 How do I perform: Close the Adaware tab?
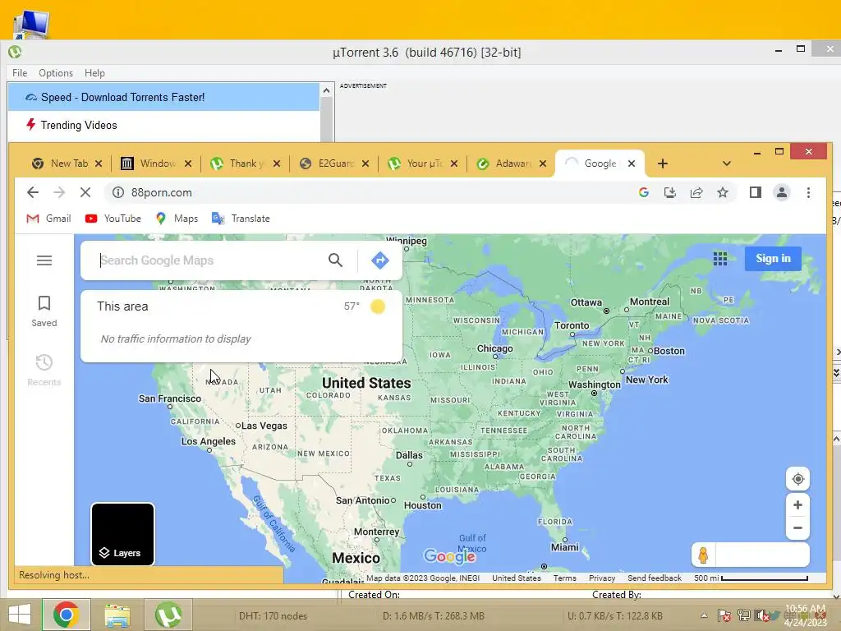[543, 164]
